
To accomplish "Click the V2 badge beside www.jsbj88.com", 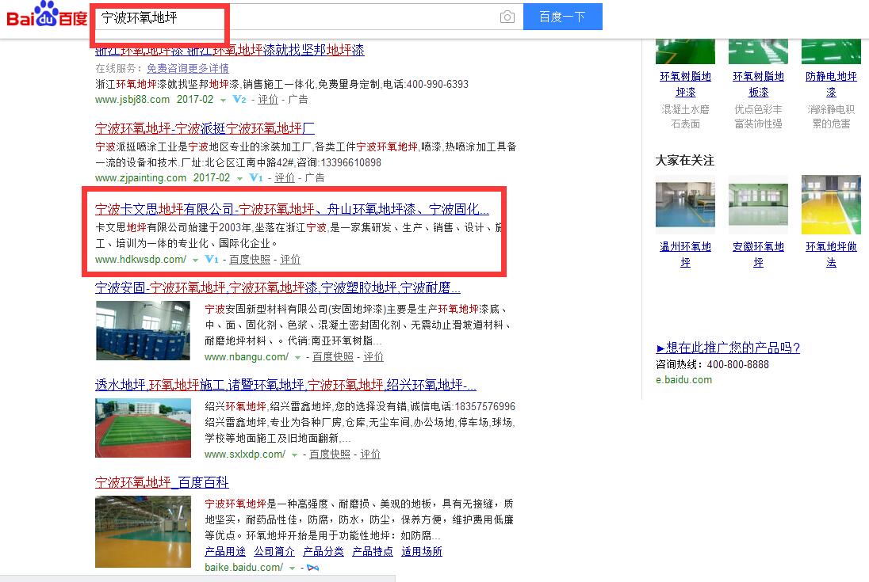I will 239,100.
